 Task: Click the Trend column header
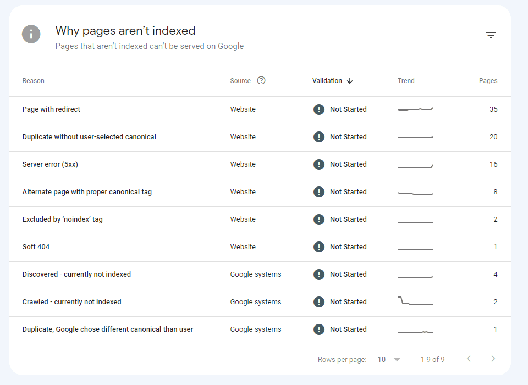pos(406,81)
